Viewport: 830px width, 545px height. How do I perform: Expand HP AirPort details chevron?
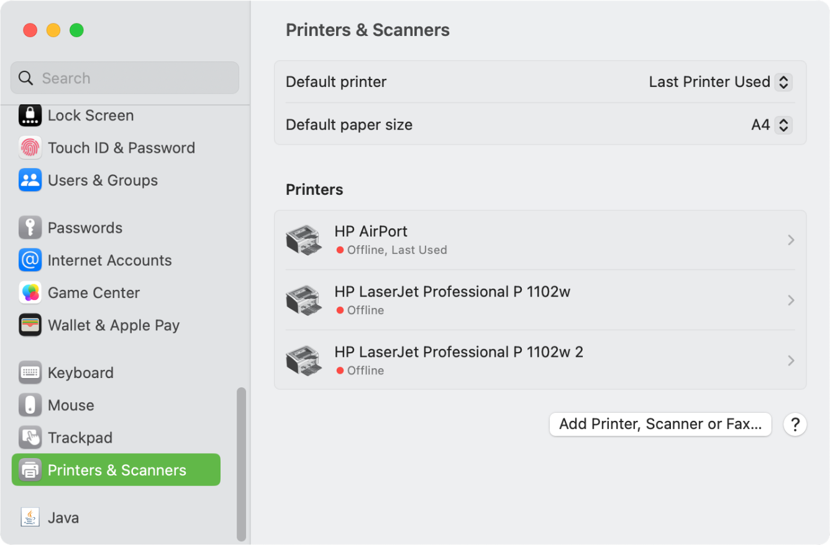click(791, 240)
